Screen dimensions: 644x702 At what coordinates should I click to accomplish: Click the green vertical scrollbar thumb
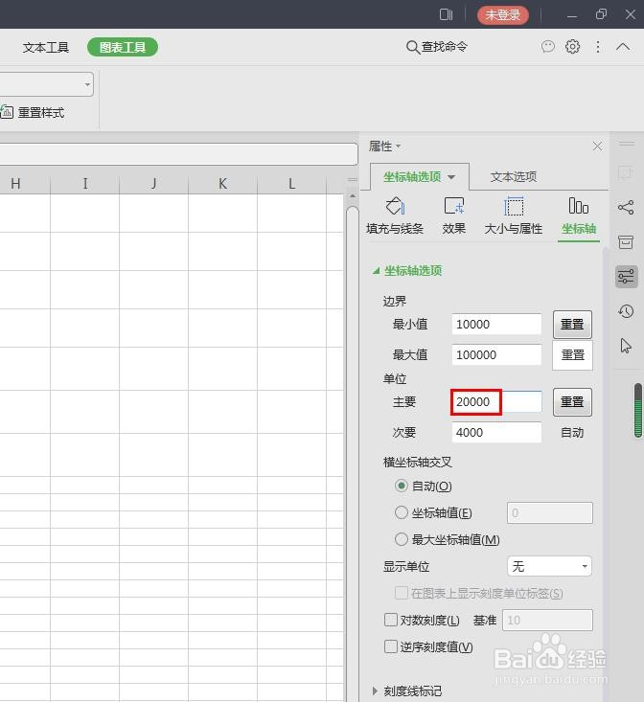coord(638,410)
